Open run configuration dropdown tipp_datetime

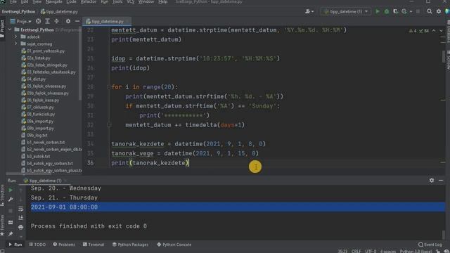click(x=346, y=11)
